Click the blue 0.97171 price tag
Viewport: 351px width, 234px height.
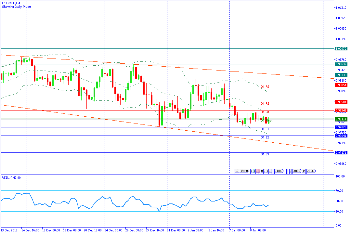[341, 153]
